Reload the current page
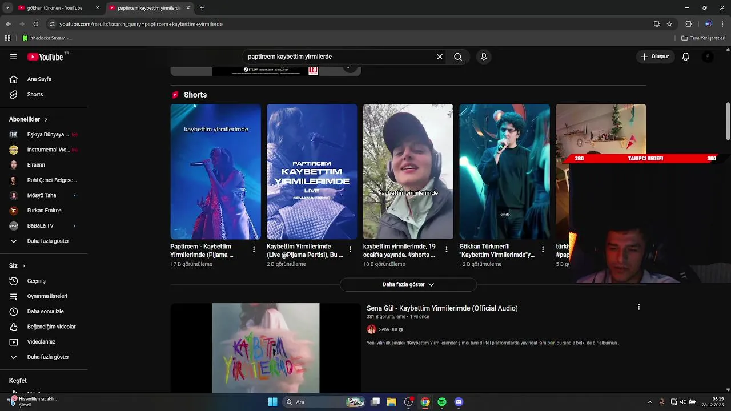This screenshot has width=731, height=411. pyautogui.click(x=36, y=24)
